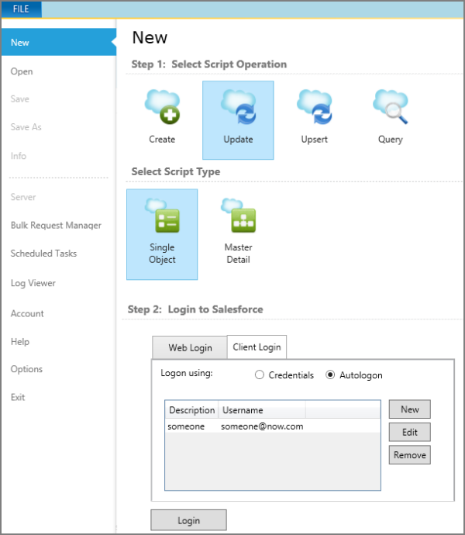Select New in the File menu

(x=59, y=43)
